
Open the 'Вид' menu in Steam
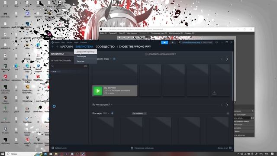[x=63, y=42]
